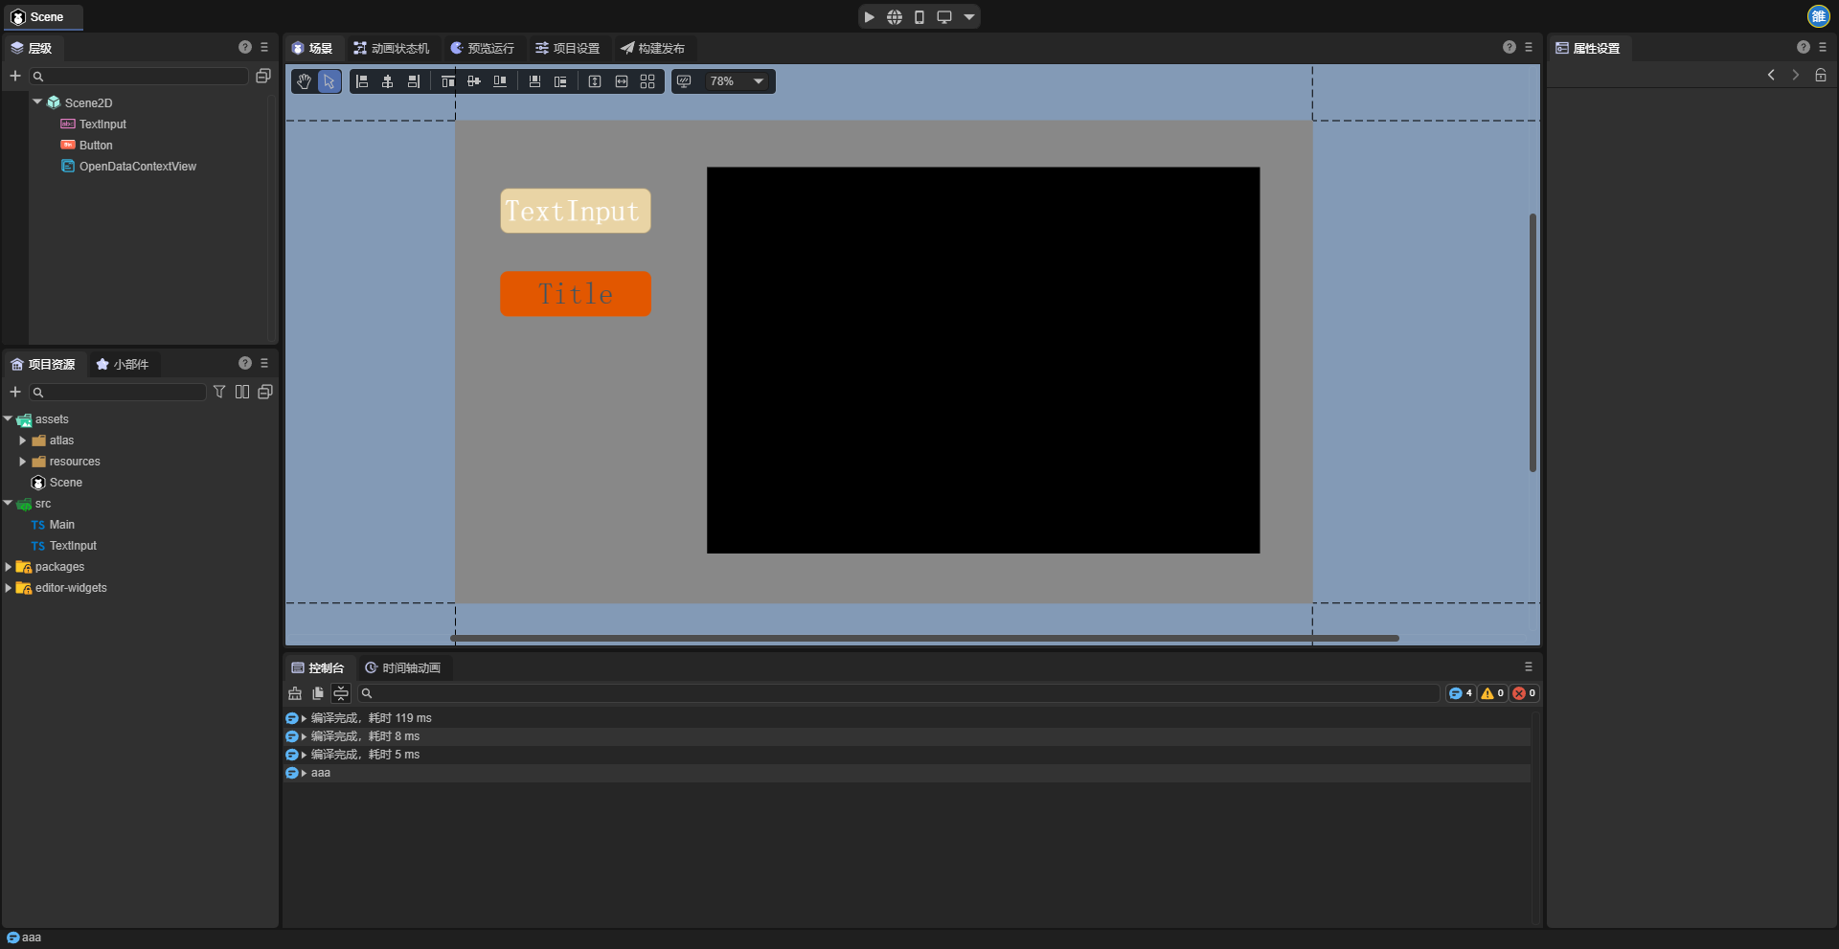The width and height of the screenshot is (1839, 949).
Task: Click the lock icon in properties panel
Action: [1820, 75]
